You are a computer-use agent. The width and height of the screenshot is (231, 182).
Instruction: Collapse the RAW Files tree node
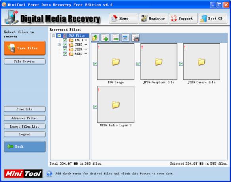point(53,36)
